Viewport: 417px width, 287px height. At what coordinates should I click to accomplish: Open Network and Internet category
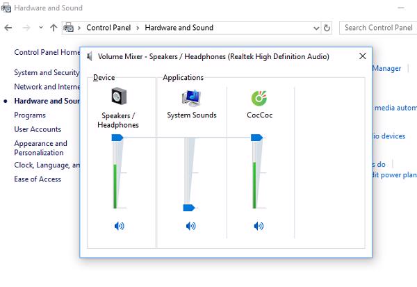pyautogui.click(x=47, y=87)
